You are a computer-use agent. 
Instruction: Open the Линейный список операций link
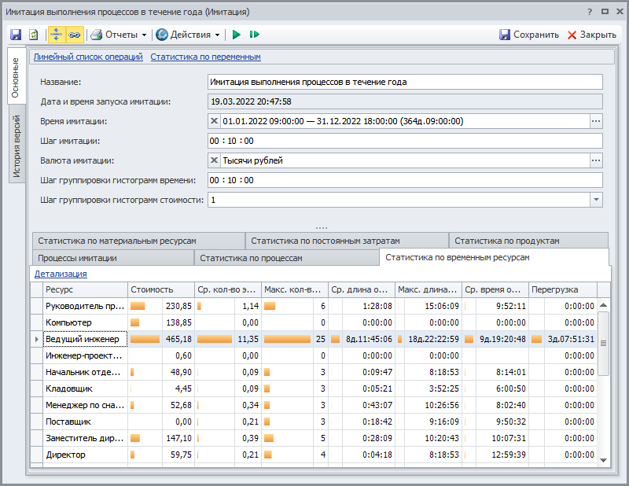[x=88, y=57]
